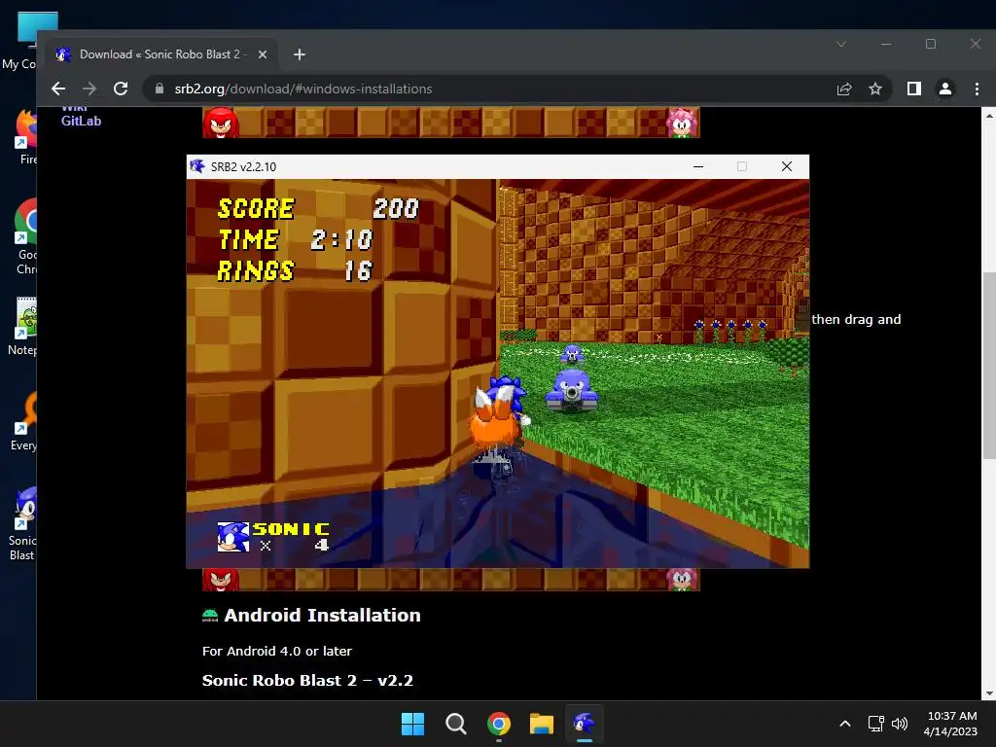The height and width of the screenshot is (747, 996).
Task: Open Chrome side panel icon
Action: [914, 89]
